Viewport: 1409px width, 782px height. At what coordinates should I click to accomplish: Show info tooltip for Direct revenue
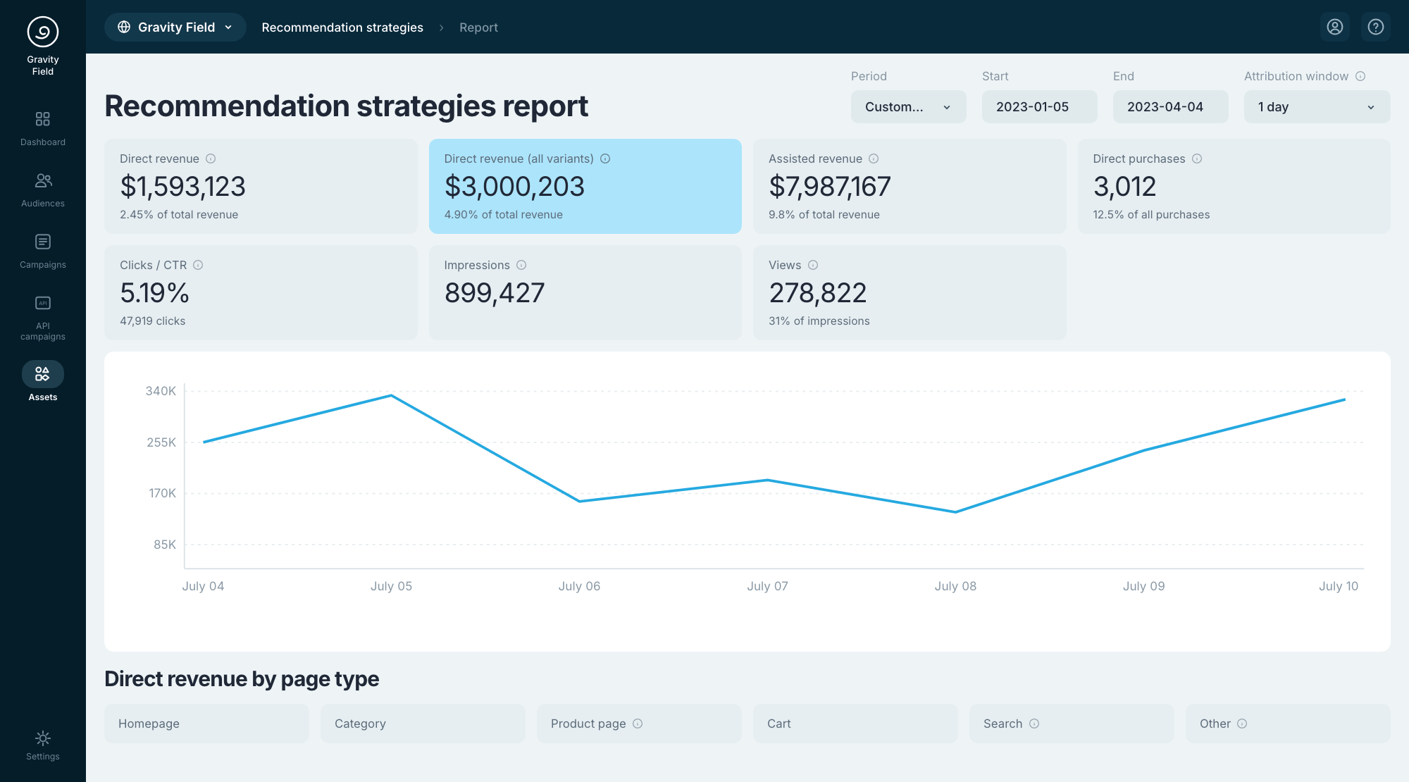pyautogui.click(x=211, y=159)
